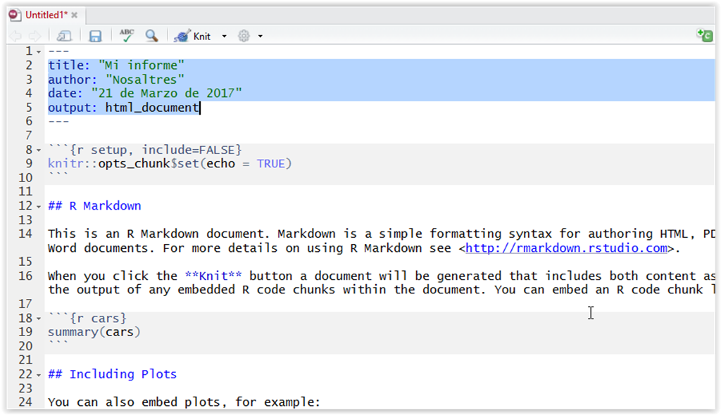Run spell check on document

coord(127,35)
